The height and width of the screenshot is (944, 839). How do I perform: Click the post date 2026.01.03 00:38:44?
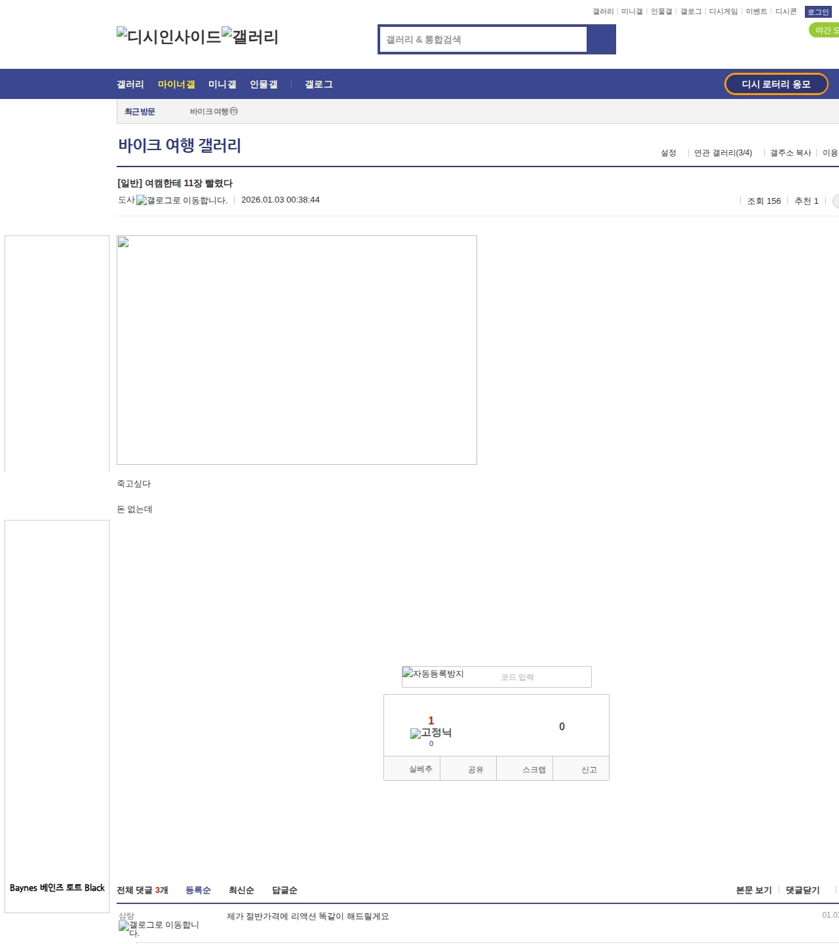[x=281, y=199]
